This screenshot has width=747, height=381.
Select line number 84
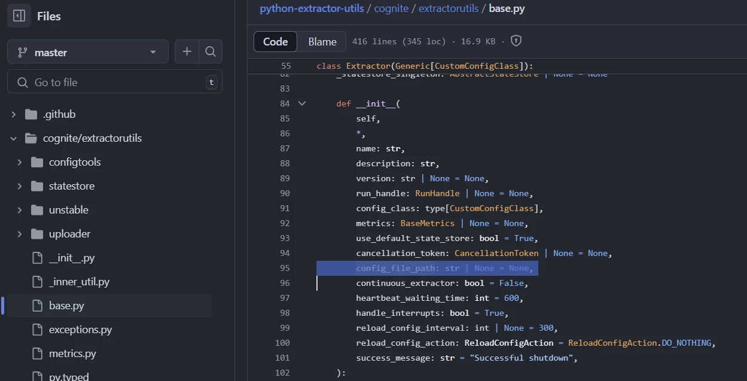(285, 103)
